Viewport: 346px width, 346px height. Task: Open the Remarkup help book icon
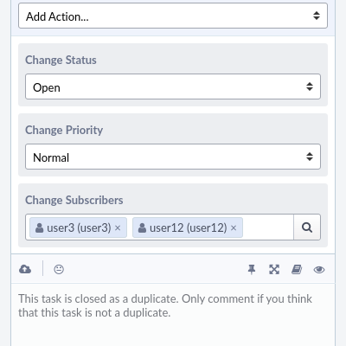pyautogui.click(x=297, y=270)
